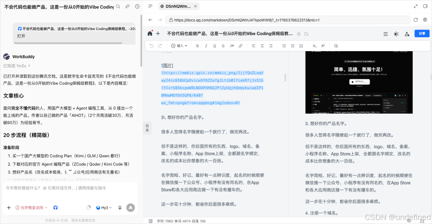
Task: Start voice input with microphone
Action: [x=120, y=208]
